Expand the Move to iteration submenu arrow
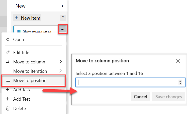Viewport: 187px width, 114px height. point(61,71)
